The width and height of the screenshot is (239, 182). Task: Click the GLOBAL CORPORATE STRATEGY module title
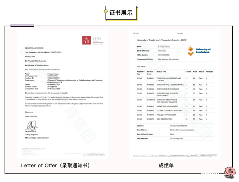170,111
